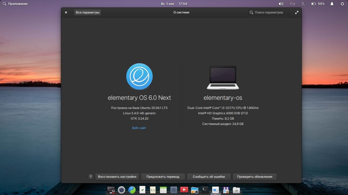This screenshot has height=195, width=348.
Task: Maximize the settings window with arrows icon
Action: pos(297,12)
